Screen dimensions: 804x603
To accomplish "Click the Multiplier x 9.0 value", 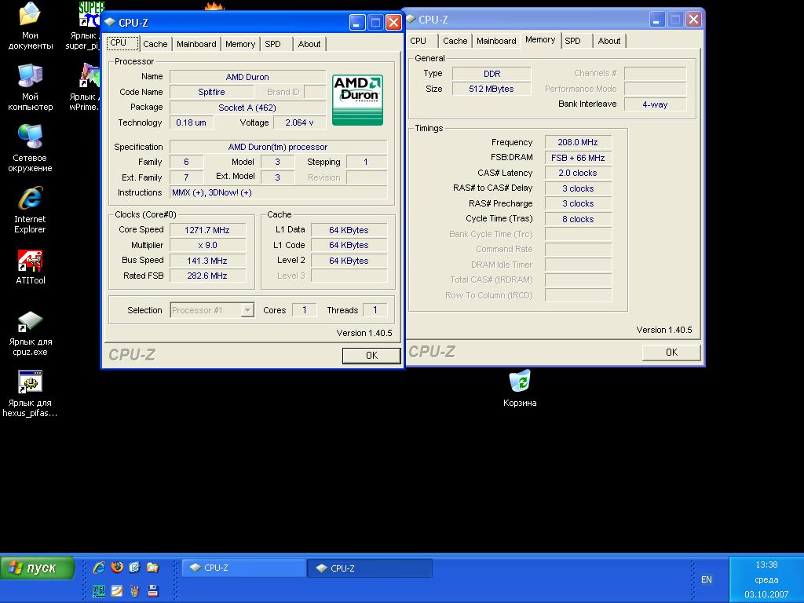I will (207, 245).
